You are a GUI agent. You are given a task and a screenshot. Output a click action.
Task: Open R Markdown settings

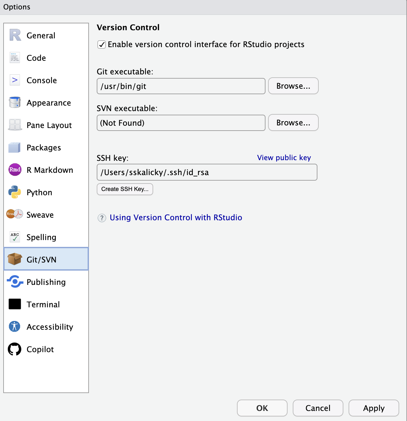[50, 170]
